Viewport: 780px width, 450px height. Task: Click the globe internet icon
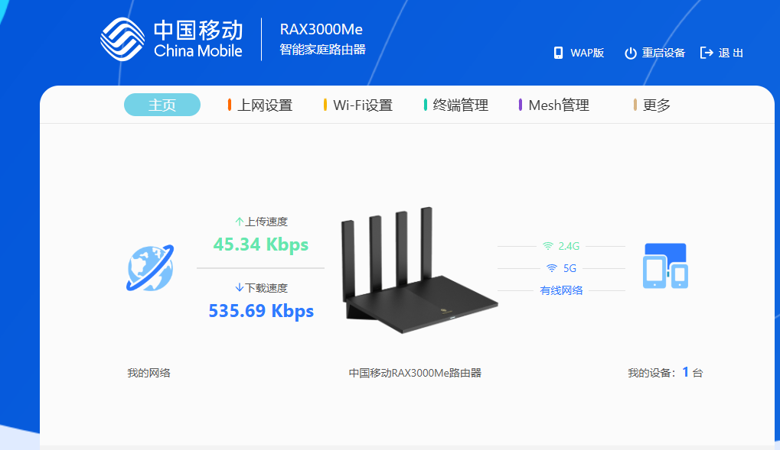click(x=150, y=267)
